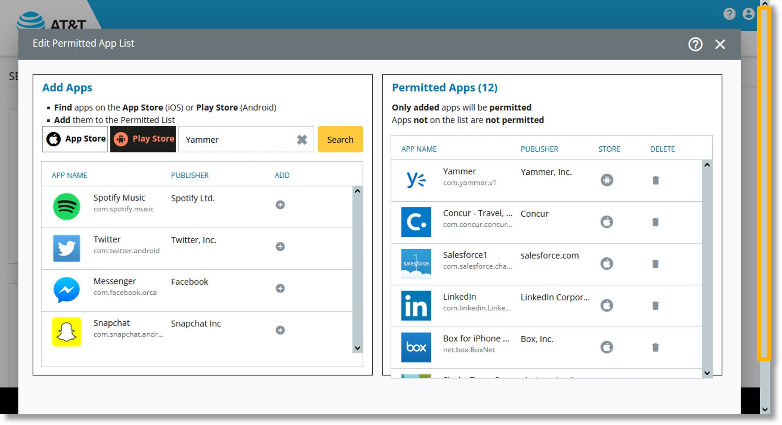The width and height of the screenshot is (782, 425).
Task: Add Snapchat app with plus icon
Action: click(280, 330)
